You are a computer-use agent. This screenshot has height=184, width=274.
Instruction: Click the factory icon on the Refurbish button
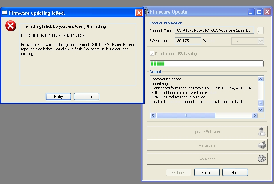coord(262,145)
